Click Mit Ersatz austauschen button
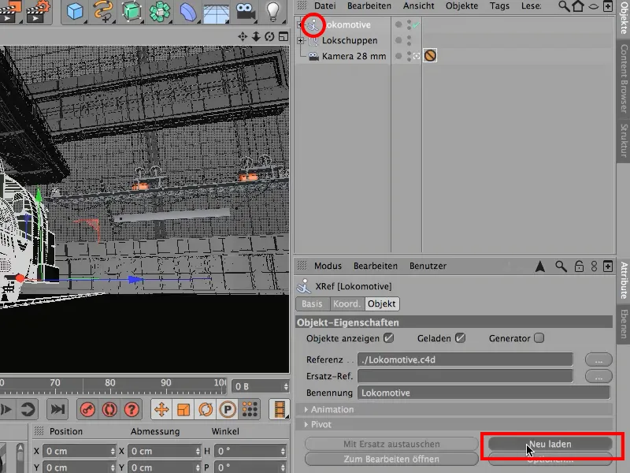This screenshot has height=473, width=630. pyautogui.click(x=391, y=444)
